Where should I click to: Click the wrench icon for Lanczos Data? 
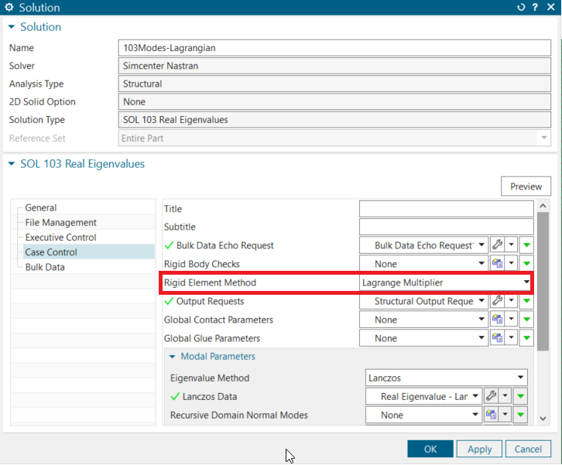(x=491, y=396)
